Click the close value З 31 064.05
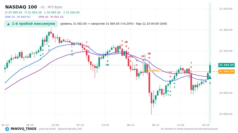Screen dimensions: 238x133 (x=71, y=13)
